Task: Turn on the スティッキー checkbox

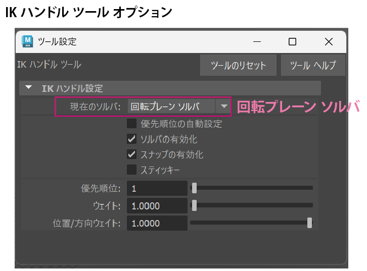Action: [132, 170]
